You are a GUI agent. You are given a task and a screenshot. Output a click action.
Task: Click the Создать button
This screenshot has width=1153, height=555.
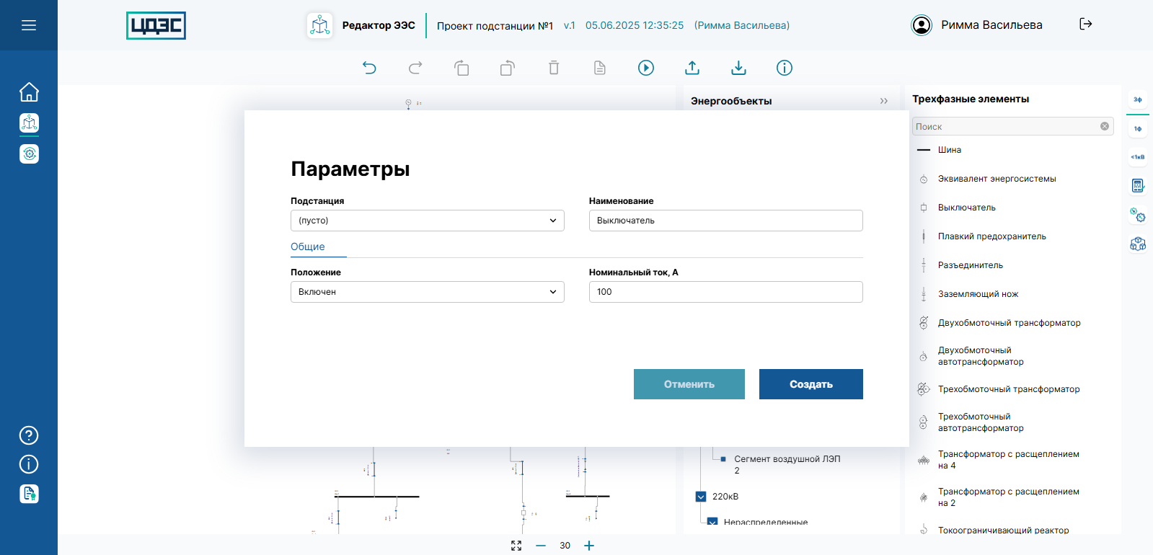pos(810,384)
